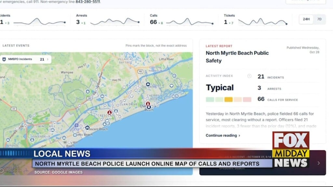Click the Arrests count of 3 in stats bar
This screenshot has width=333, height=187.
click(78, 22)
